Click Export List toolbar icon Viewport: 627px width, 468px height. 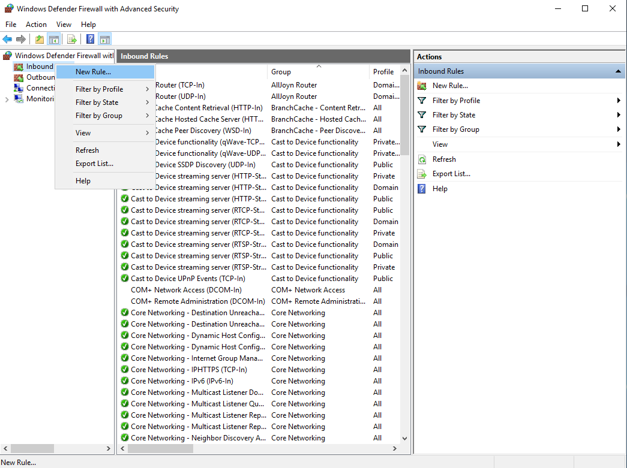[x=72, y=40]
